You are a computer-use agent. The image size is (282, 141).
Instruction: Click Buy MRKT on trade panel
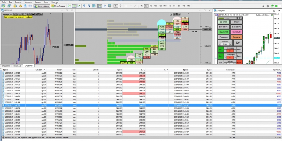click(x=223, y=27)
